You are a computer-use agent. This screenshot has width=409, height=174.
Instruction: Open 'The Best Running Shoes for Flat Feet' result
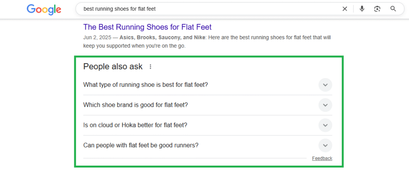(147, 27)
